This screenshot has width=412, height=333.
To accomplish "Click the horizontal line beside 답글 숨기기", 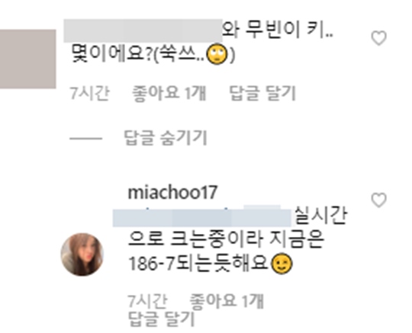I will pyautogui.click(x=85, y=138).
